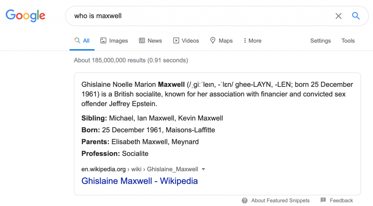The image size is (373, 206).
Task: Open the More search options menu
Action: pyautogui.click(x=252, y=41)
